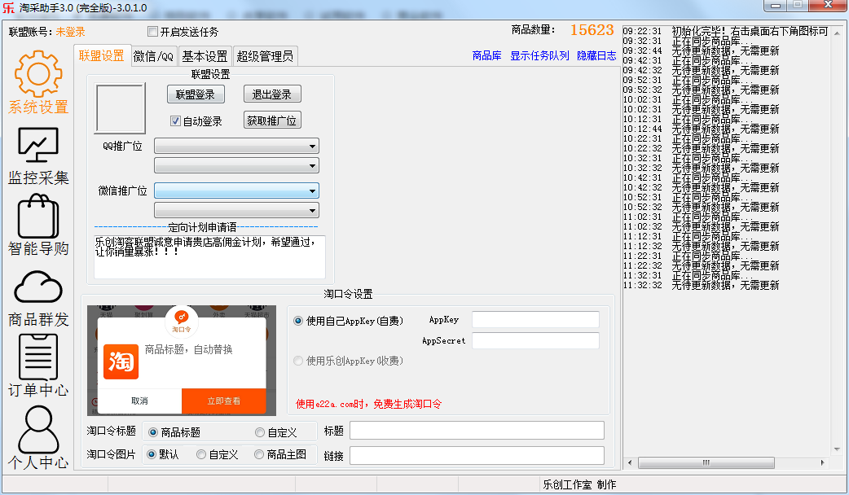Click the 11:32:32 无待更新数据 log entry
The image size is (849, 495).
pyautogui.click(x=702, y=285)
